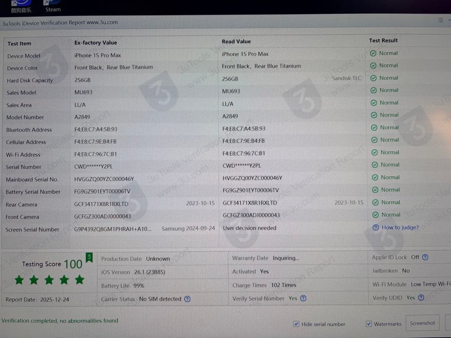Select the Testing Score 100 value

coord(73,264)
